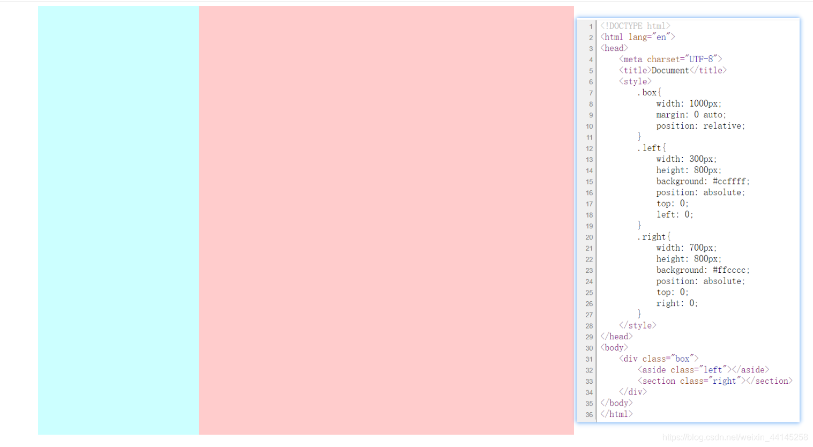Select the text '<!DOCTYPE html>'
Screen dimensions: 813x447
click(x=635, y=26)
